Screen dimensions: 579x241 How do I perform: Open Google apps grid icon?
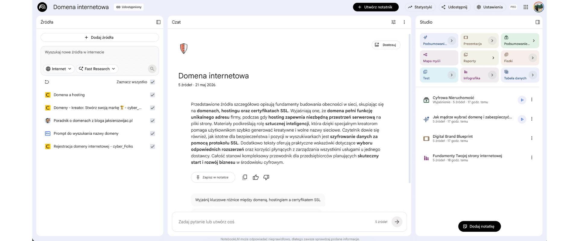click(526, 7)
